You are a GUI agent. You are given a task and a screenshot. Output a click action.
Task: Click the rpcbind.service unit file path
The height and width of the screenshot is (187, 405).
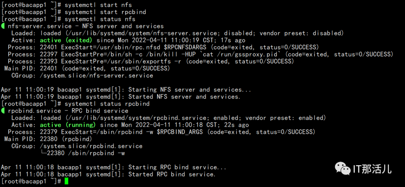[x=137, y=118]
